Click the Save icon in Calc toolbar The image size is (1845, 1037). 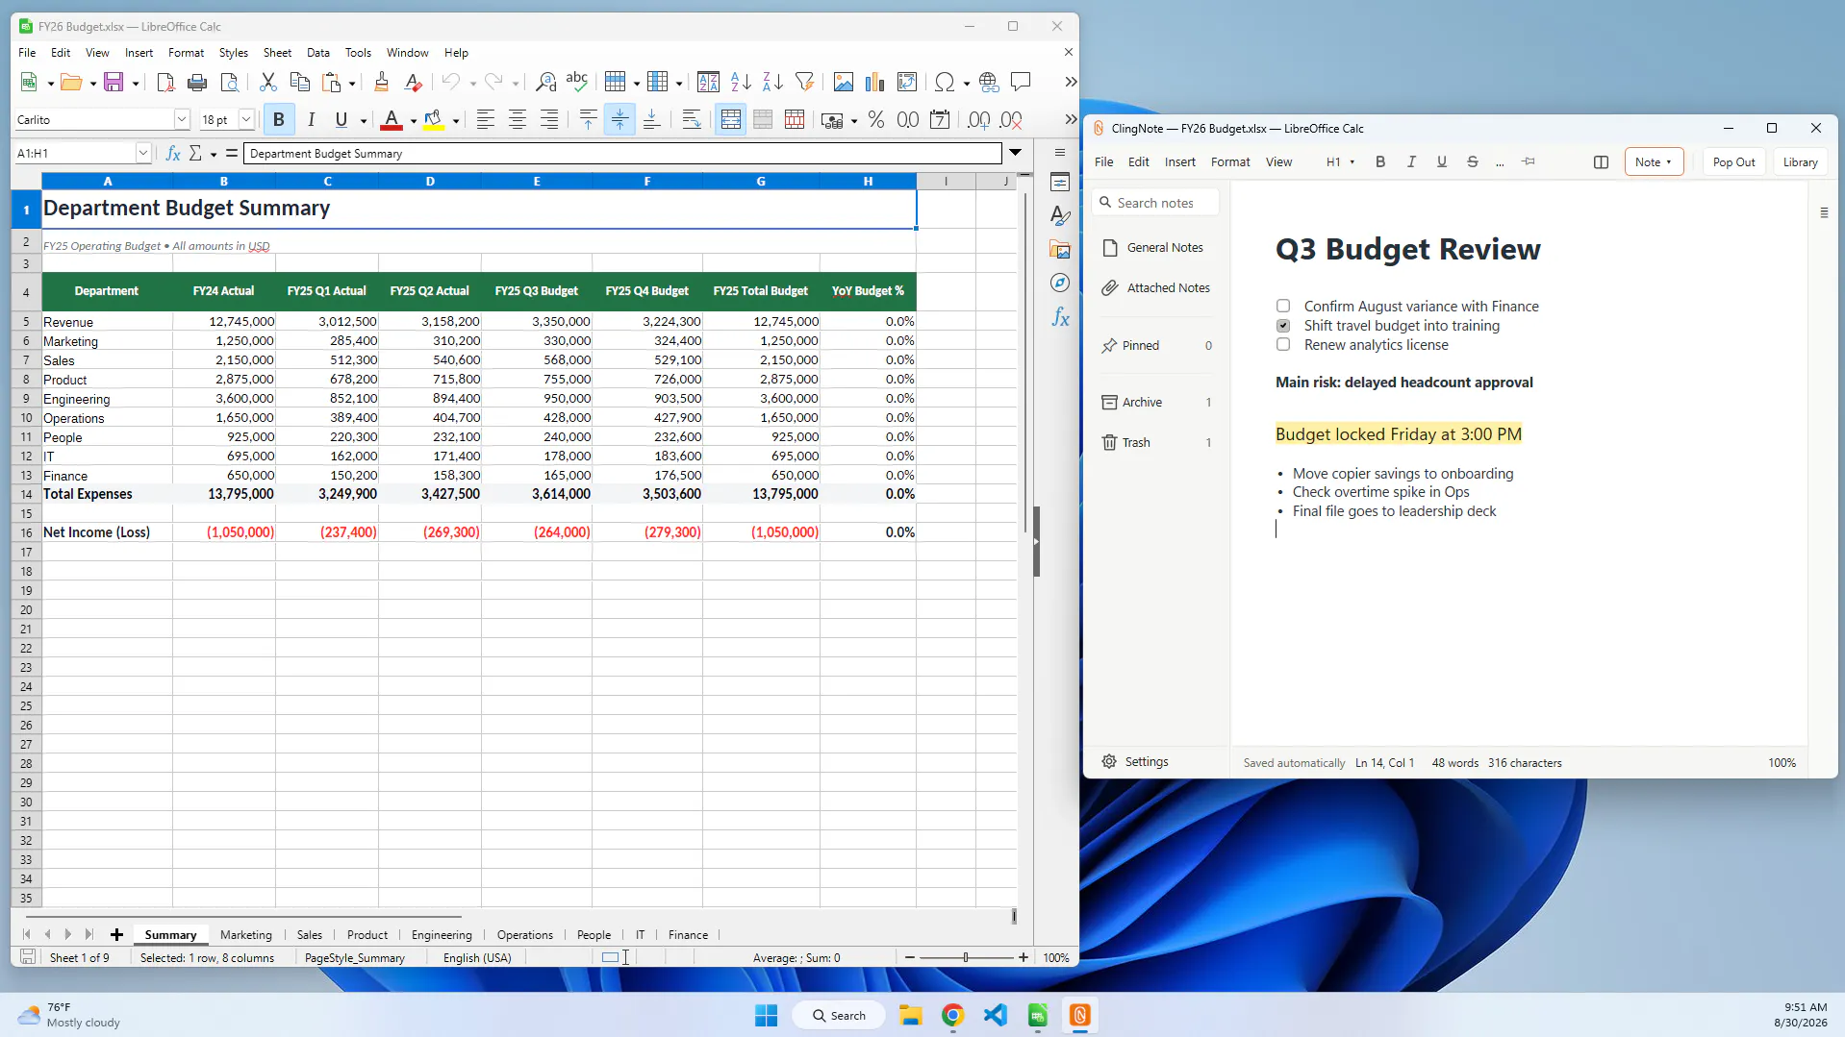[x=114, y=82]
